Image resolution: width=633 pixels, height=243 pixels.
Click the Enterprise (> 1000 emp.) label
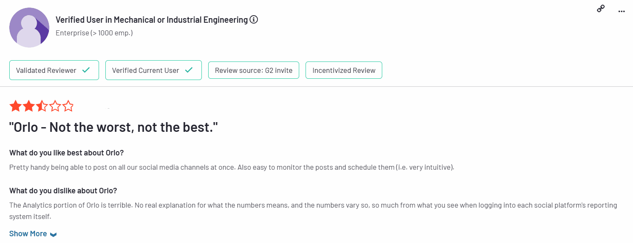(x=94, y=32)
